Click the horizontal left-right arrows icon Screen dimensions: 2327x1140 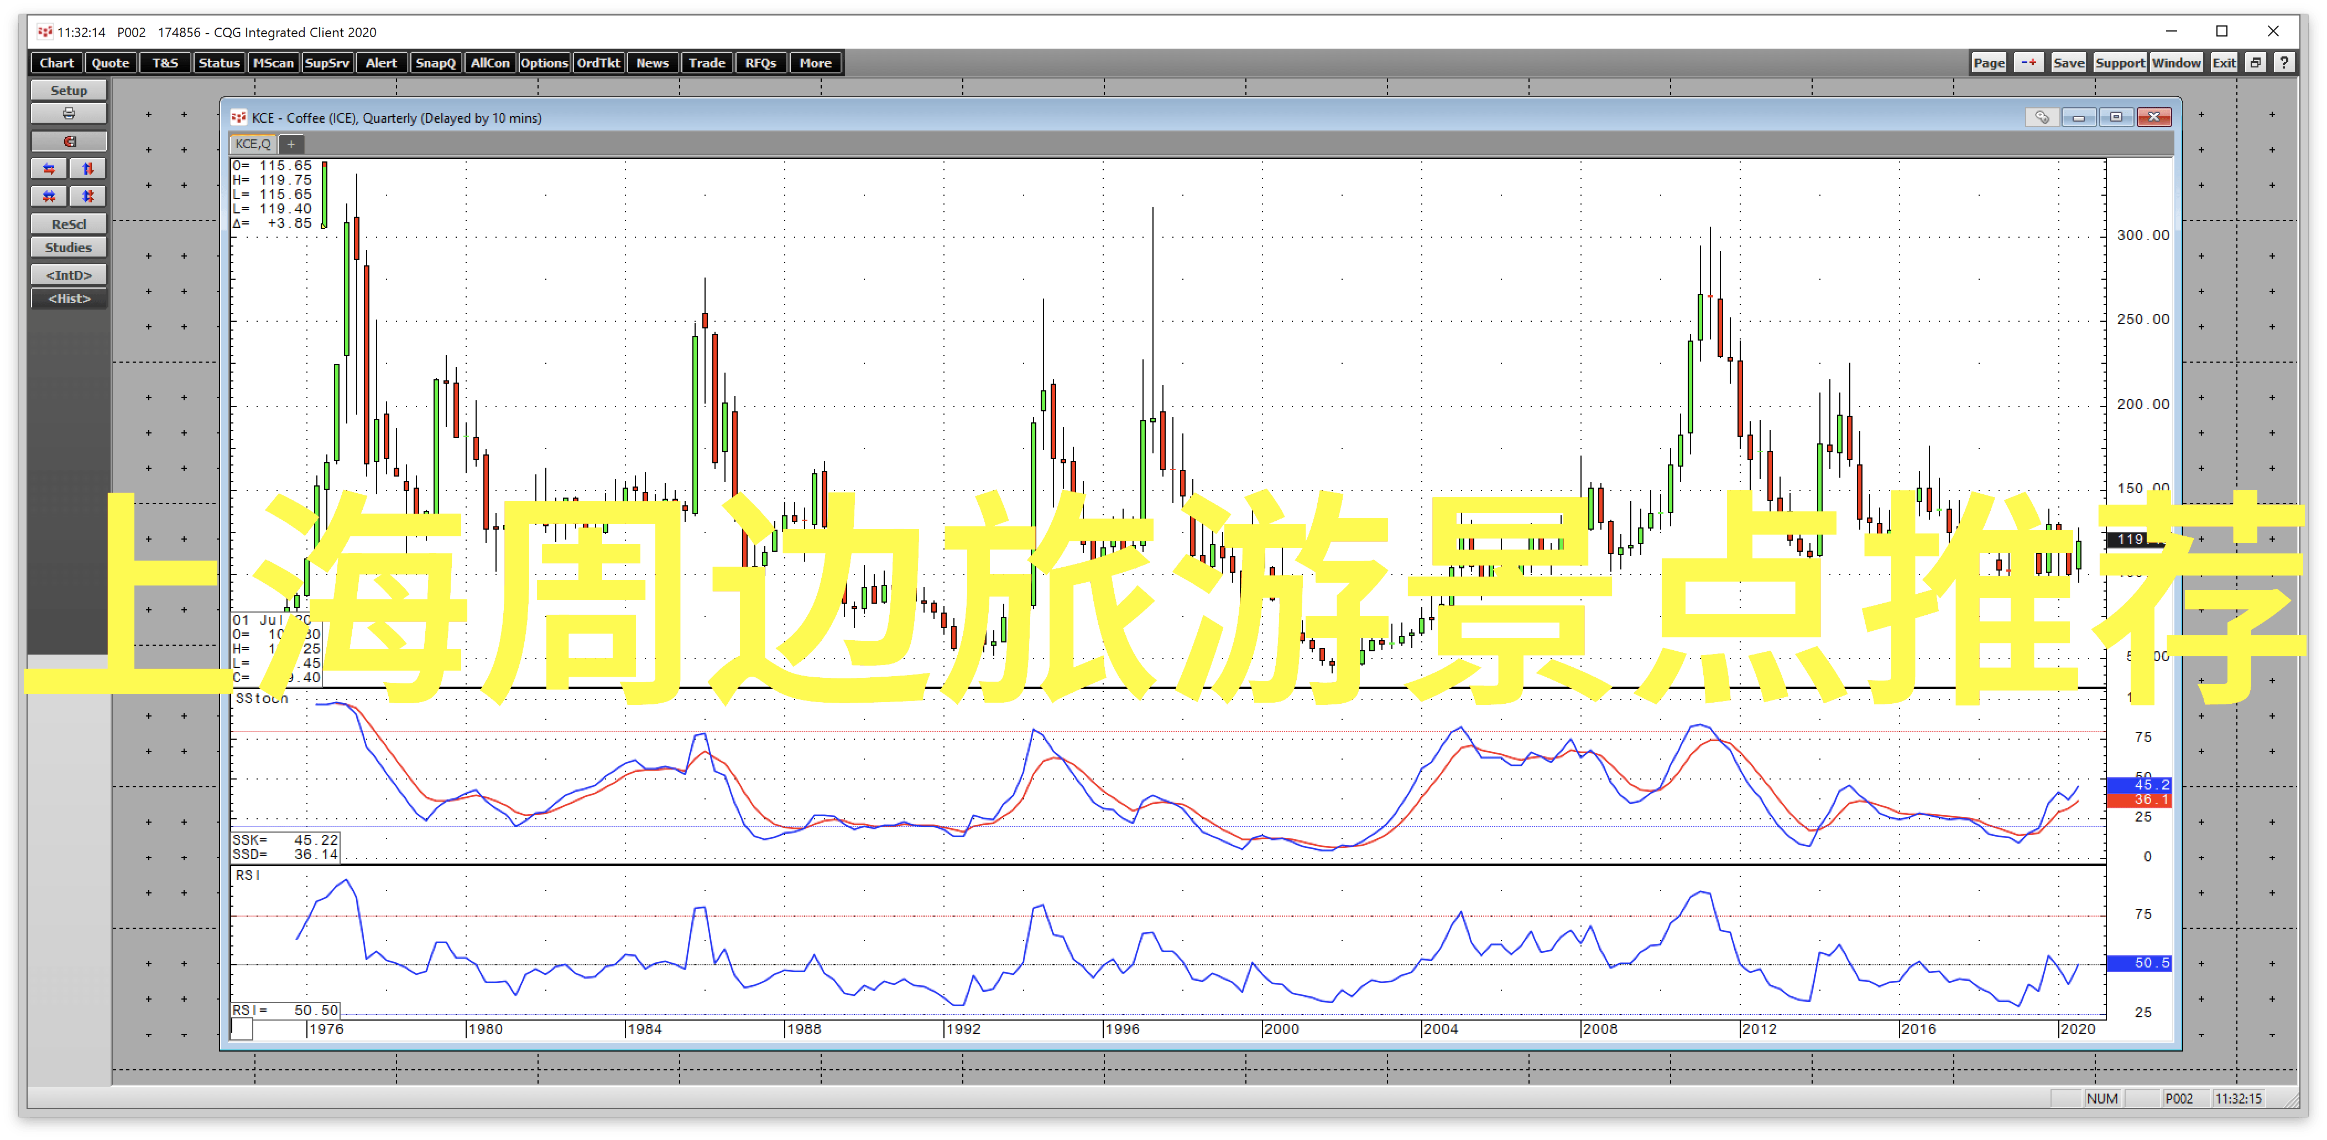tap(49, 169)
